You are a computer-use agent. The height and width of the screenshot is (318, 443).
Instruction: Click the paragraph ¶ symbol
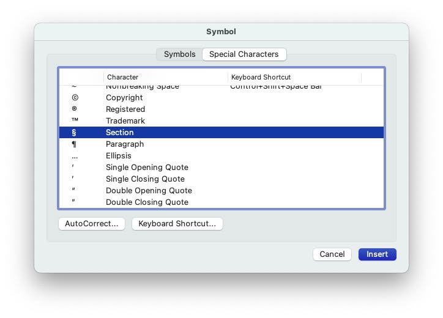pos(74,144)
